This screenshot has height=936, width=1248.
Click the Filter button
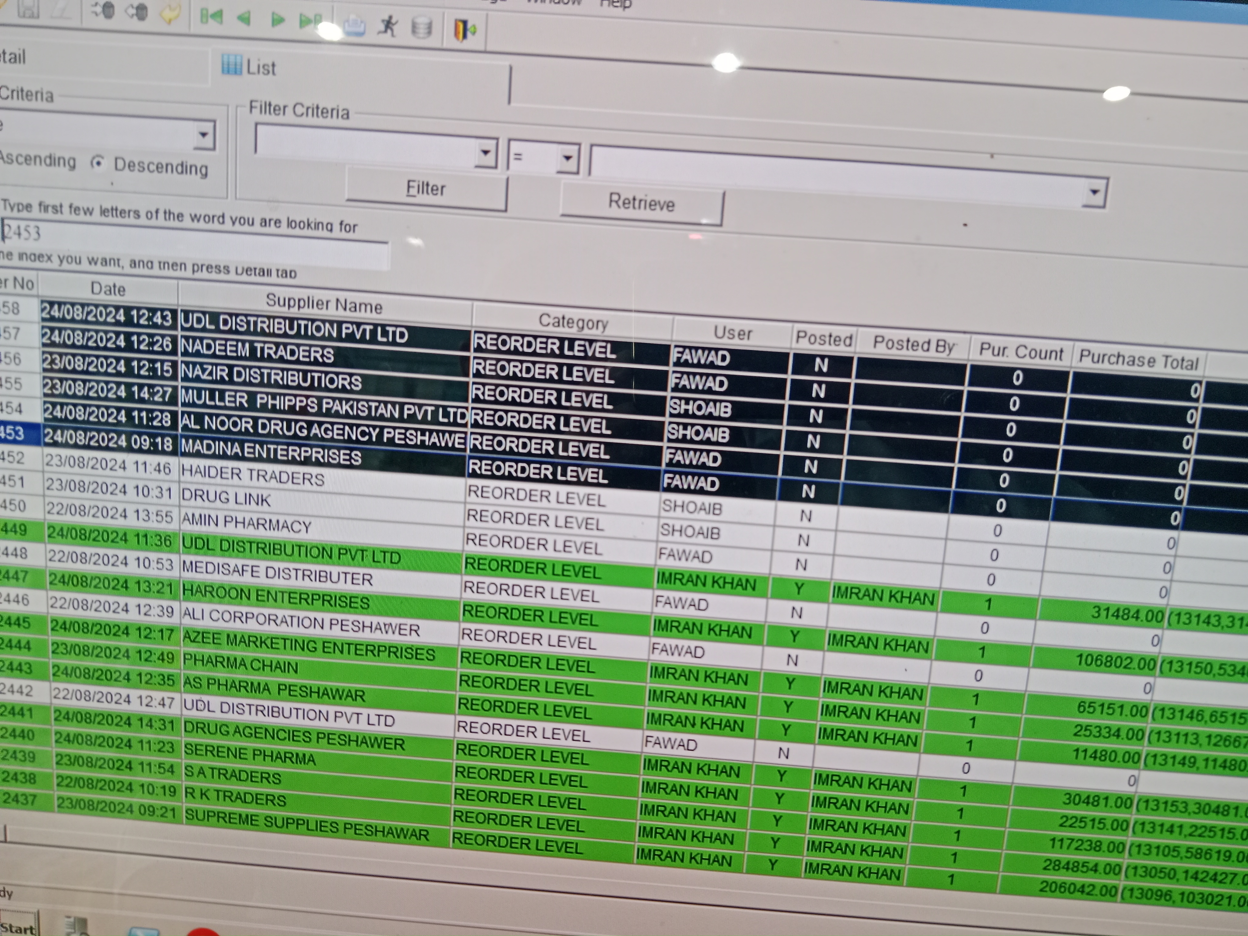pyautogui.click(x=426, y=188)
